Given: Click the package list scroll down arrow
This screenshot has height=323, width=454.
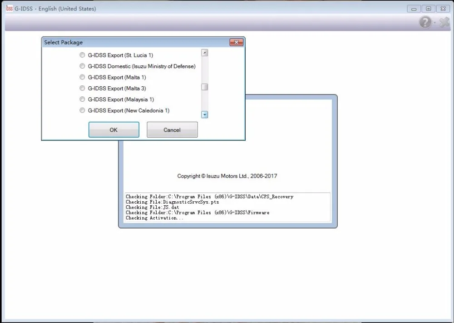Looking at the screenshot, I should click(205, 115).
